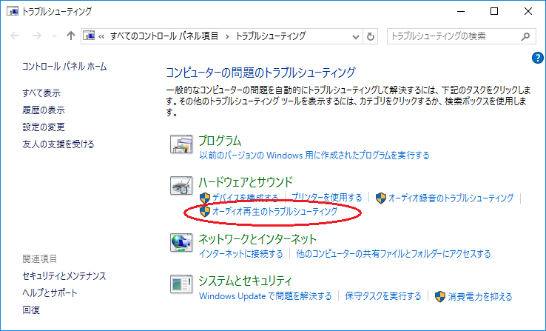The width and height of the screenshot is (546, 331).
Task: Click すべて表示 in the sidebar
Action: (41, 93)
